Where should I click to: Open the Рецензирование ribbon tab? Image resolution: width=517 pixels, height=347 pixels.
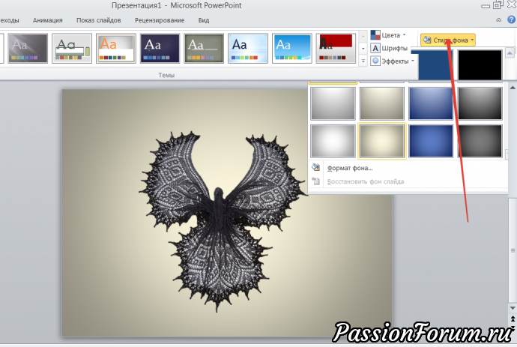(159, 20)
